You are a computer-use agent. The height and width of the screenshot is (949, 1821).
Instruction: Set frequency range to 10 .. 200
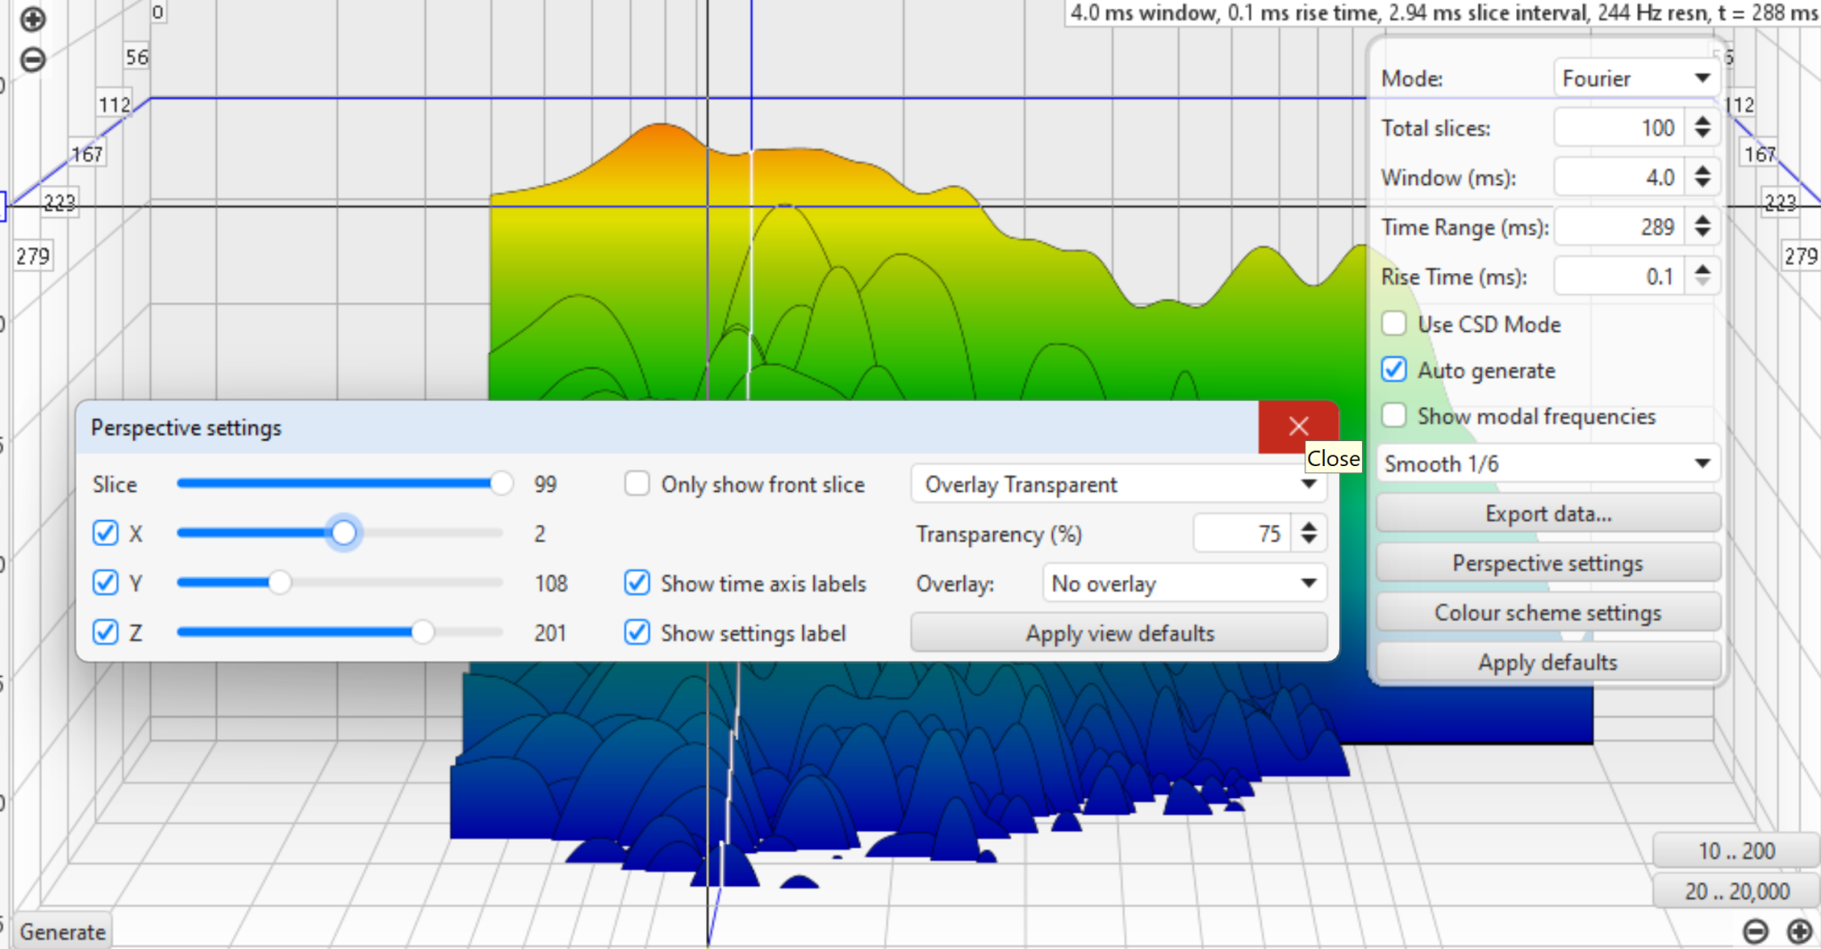[x=1736, y=851]
